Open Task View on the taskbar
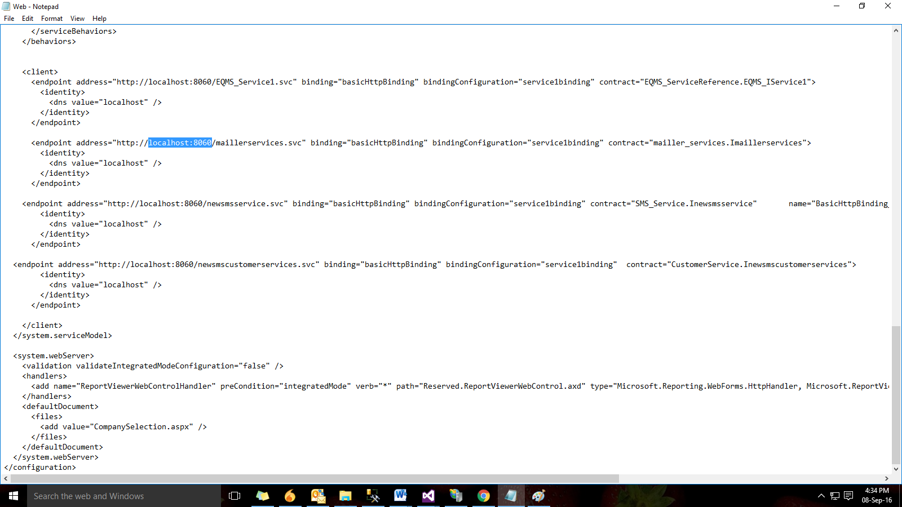The height and width of the screenshot is (507, 902). tap(235, 496)
